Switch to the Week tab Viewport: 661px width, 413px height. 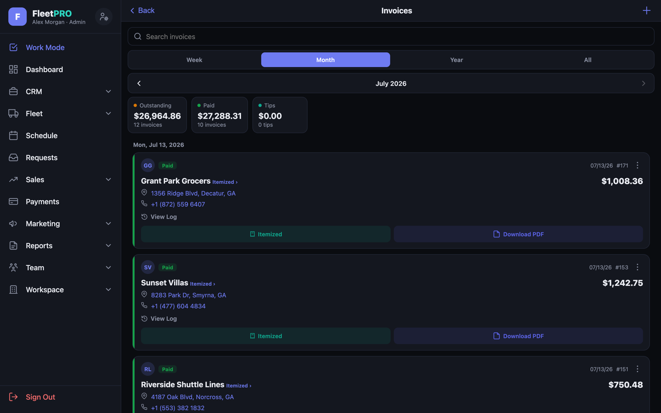click(194, 60)
